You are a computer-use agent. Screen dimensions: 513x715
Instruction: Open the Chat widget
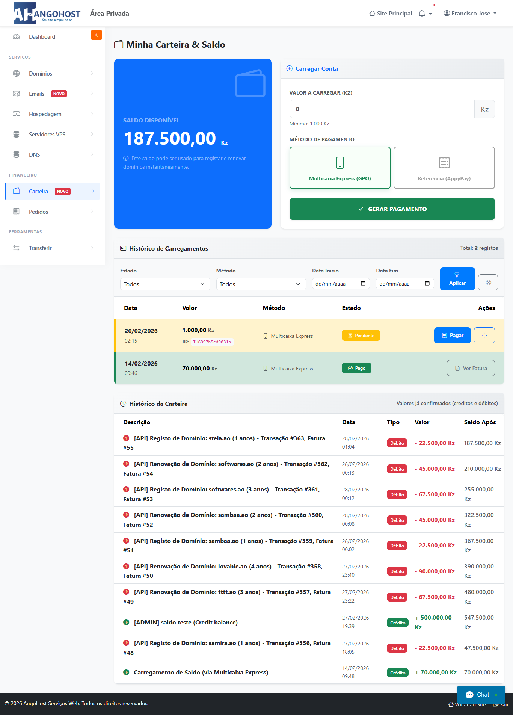(x=481, y=695)
